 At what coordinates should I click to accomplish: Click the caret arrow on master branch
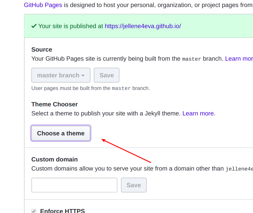point(83,76)
